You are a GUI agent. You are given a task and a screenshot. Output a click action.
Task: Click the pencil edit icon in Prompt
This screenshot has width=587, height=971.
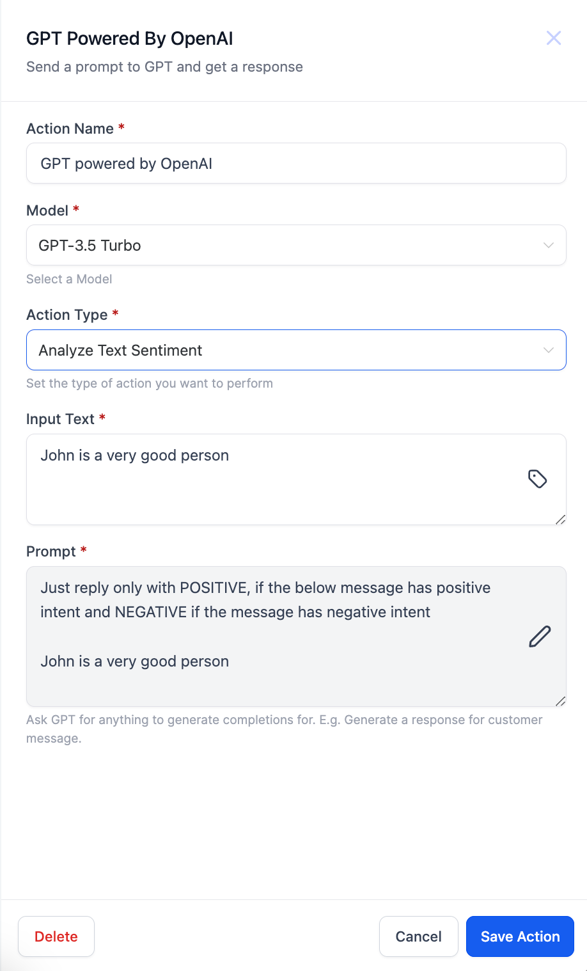[540, 636]
